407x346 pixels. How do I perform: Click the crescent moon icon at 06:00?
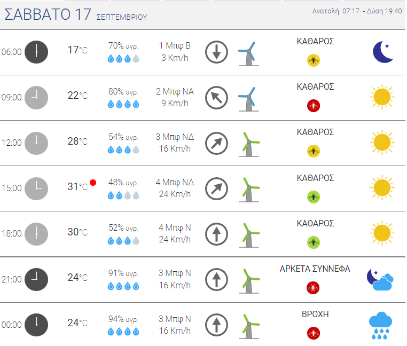point(383,52)
